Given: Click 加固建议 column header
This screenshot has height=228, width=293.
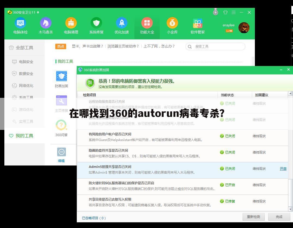Looking at the screenshot, I should pyautogui.click(x=262, y=95).
